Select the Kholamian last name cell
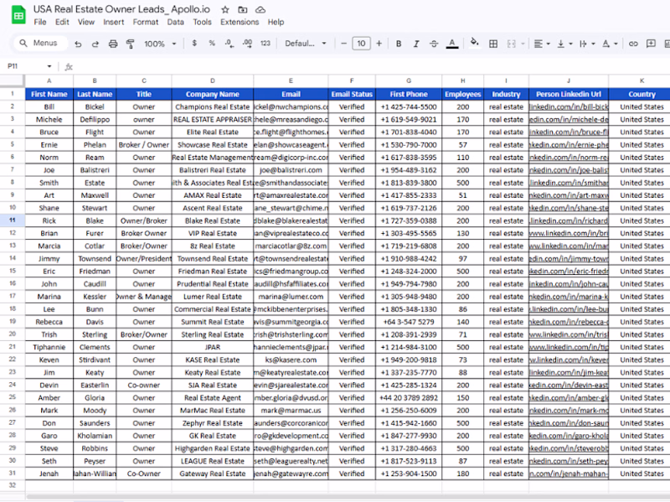The height and width of the screenshot is (502, 670). click(95, 436)
